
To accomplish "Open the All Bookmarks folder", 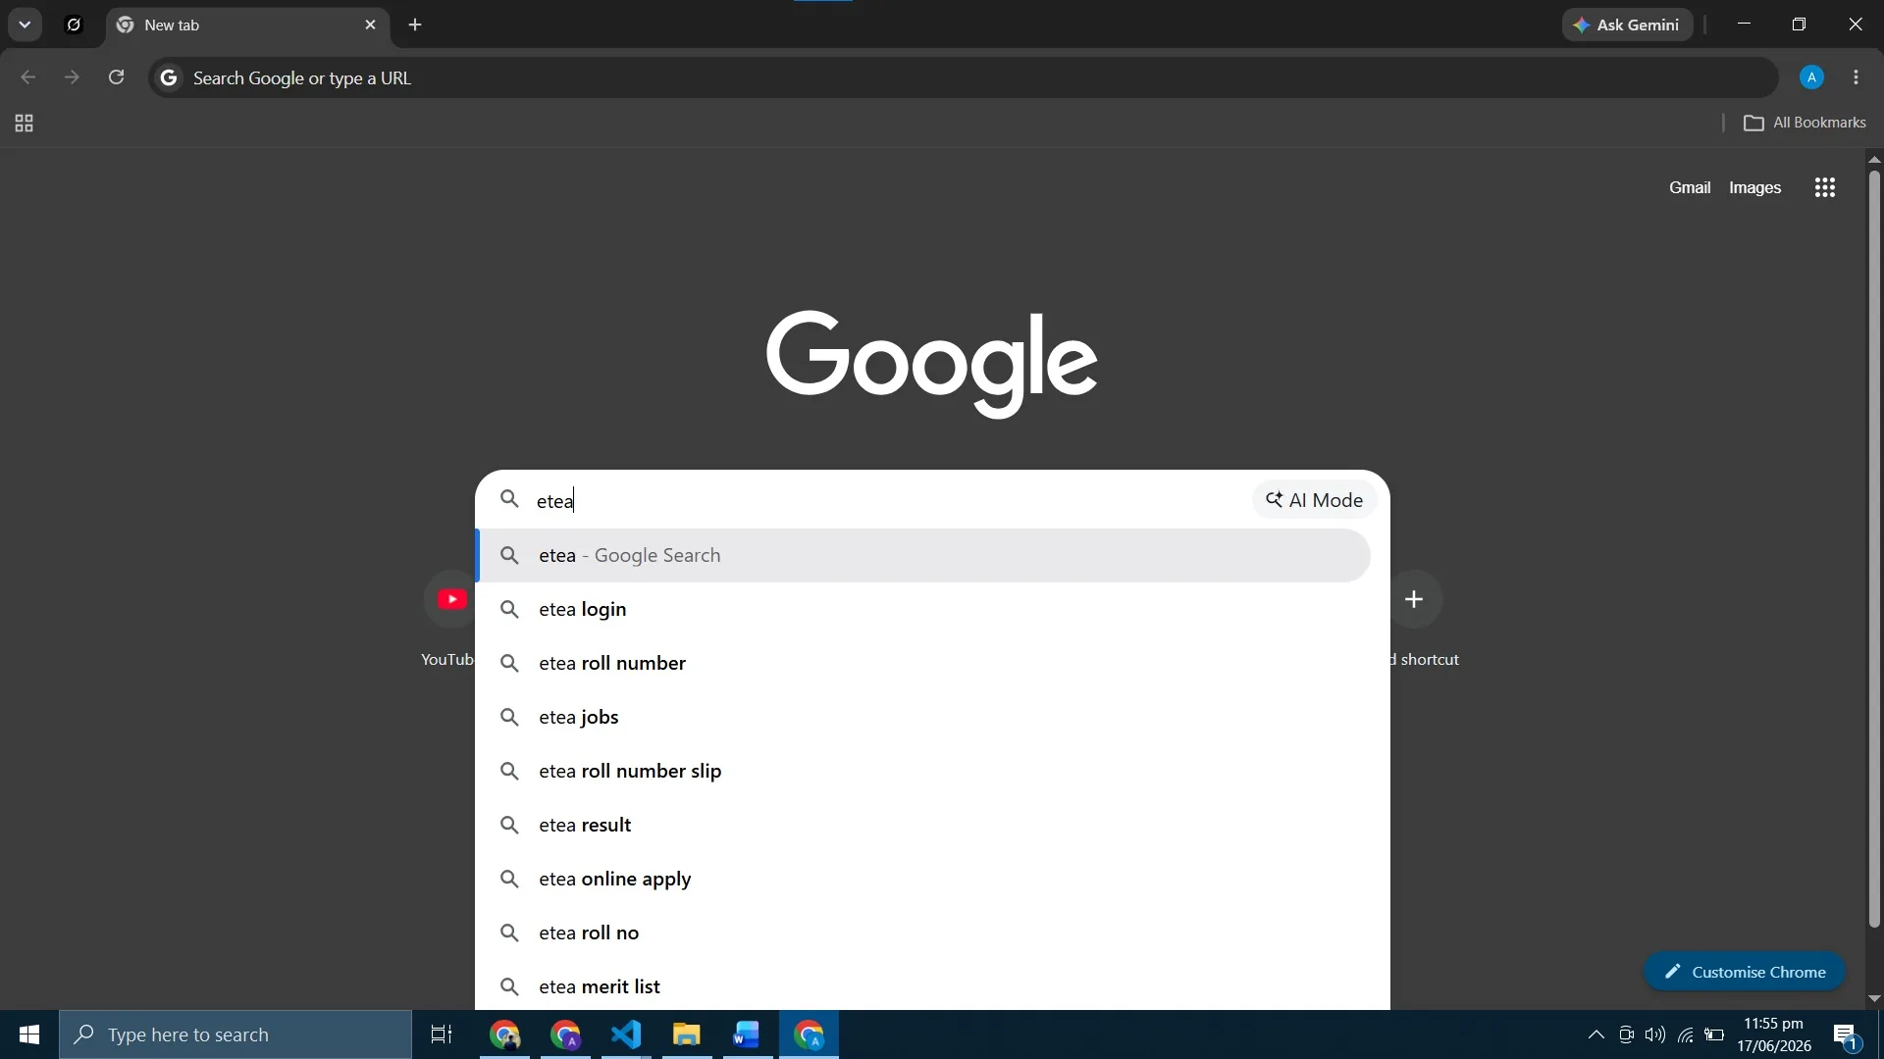I will pos(1805,123).
